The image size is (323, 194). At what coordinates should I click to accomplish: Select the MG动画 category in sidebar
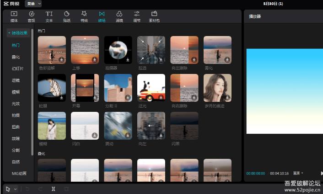19,173
